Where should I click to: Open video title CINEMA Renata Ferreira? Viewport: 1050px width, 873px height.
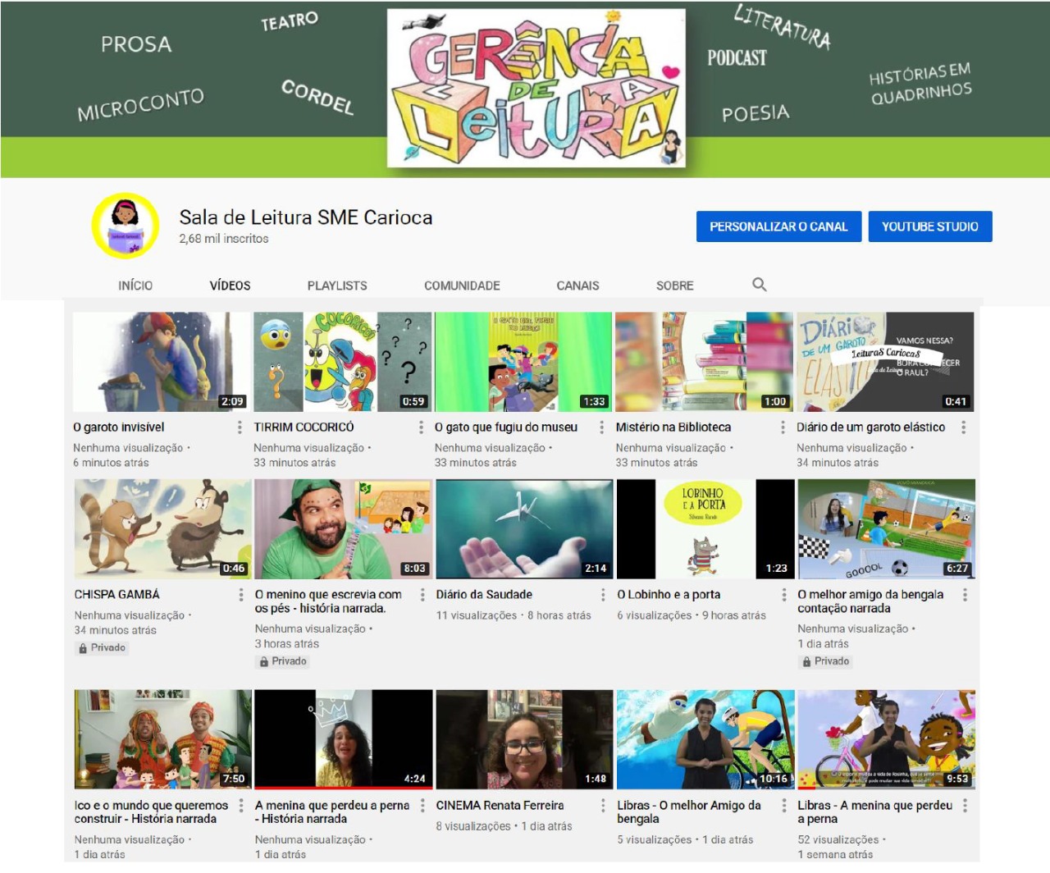500,806
